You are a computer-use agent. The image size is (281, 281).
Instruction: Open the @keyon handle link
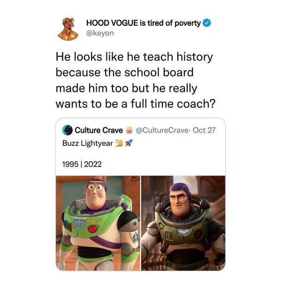[100, 33]
